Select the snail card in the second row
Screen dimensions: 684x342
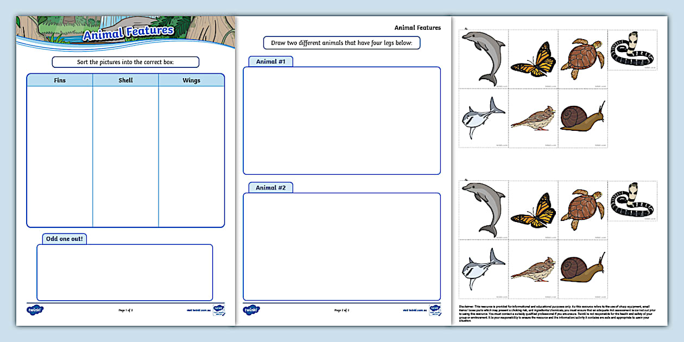coord(582,118)
